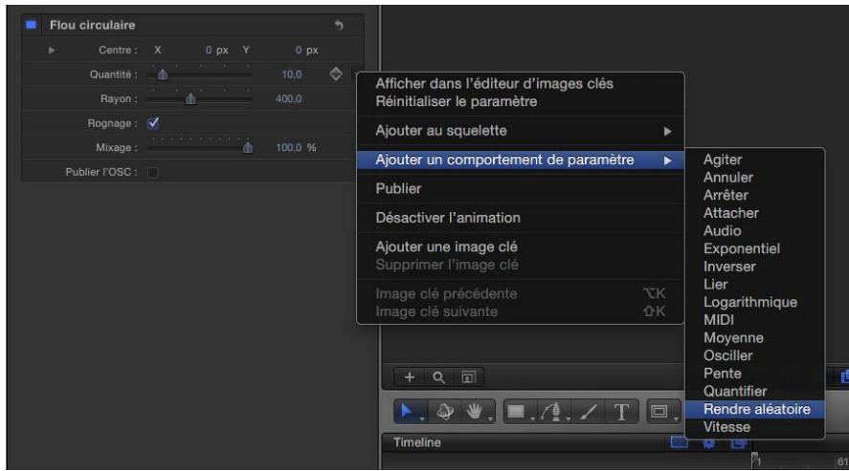Image resolution: width=849 pixels, height=471 pixels.
Task: Open the dropdown arrow beside the Bezier pen tool
Action: [568, 418]
